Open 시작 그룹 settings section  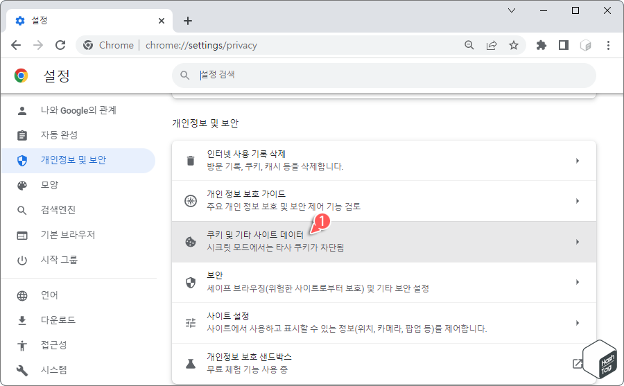click(78, 261)
